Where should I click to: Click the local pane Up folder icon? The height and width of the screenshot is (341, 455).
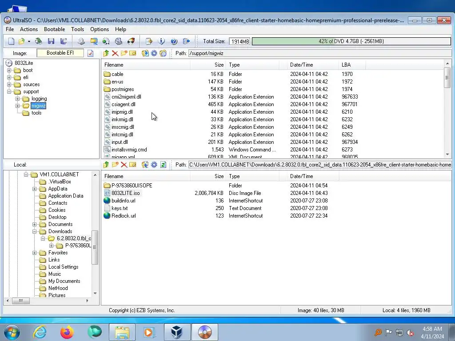[106, 165]
